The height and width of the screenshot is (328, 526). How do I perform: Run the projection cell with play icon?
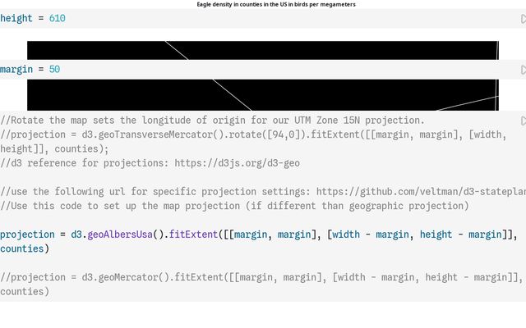tap(523, 121)
